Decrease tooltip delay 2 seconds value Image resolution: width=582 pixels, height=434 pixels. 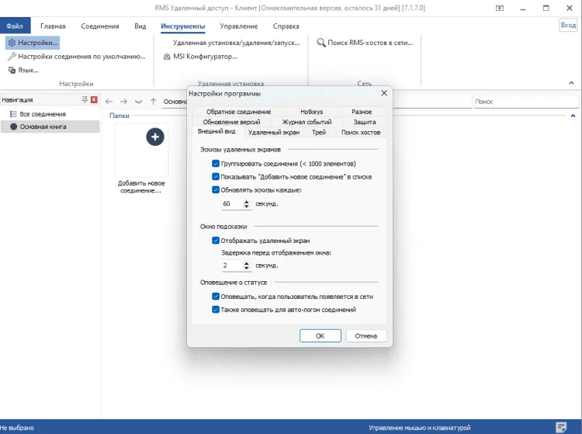click(x=247, y=267)
